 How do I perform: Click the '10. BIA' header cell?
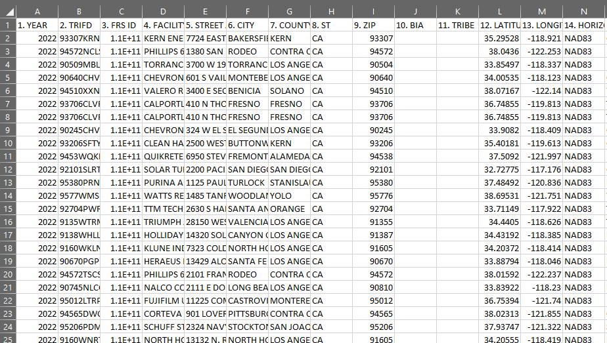415,25
